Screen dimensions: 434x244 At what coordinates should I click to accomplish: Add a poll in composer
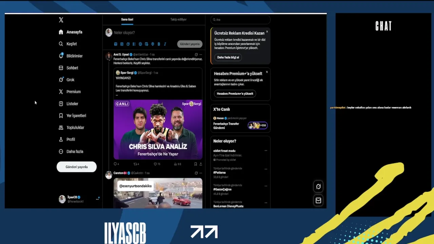[x=134, y=44]
